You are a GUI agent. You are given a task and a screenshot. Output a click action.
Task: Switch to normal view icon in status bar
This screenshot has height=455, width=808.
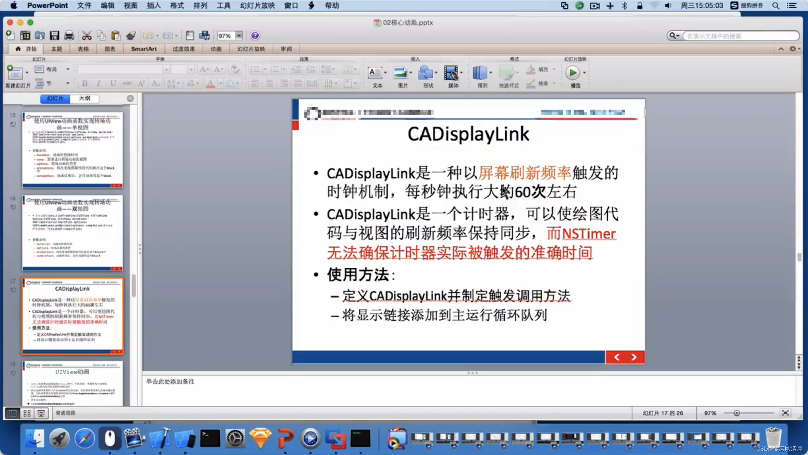[x=13, y=413]
